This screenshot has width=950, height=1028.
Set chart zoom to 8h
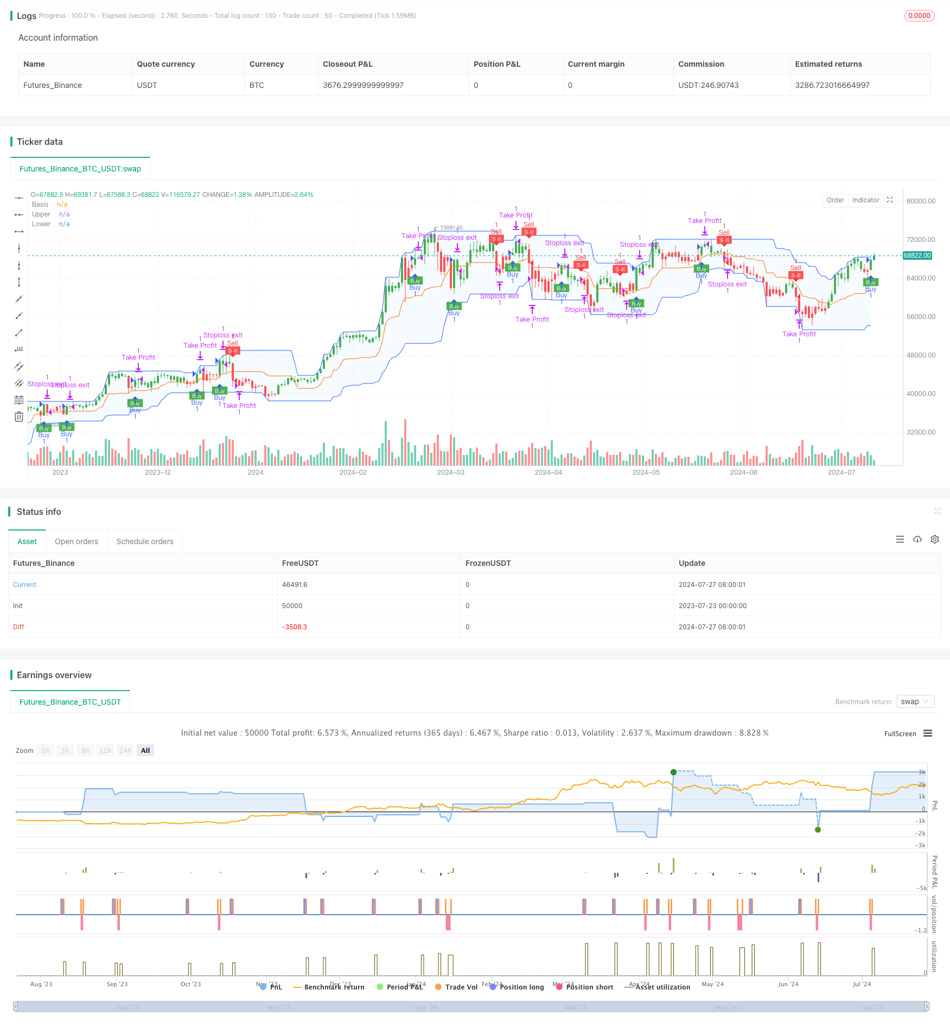point(85,750)
